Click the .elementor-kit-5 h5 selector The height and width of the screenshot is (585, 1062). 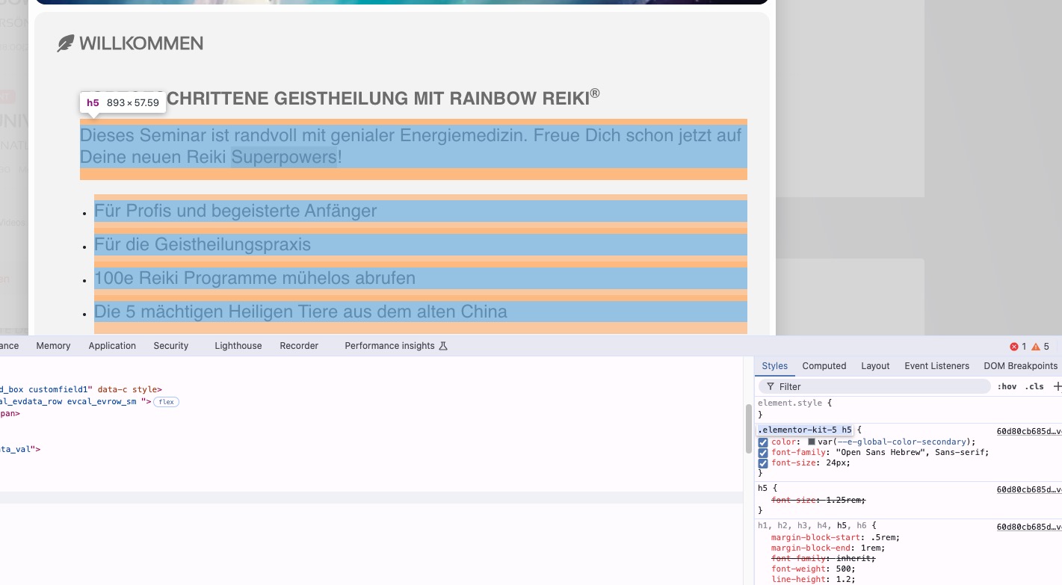(805, 430)
